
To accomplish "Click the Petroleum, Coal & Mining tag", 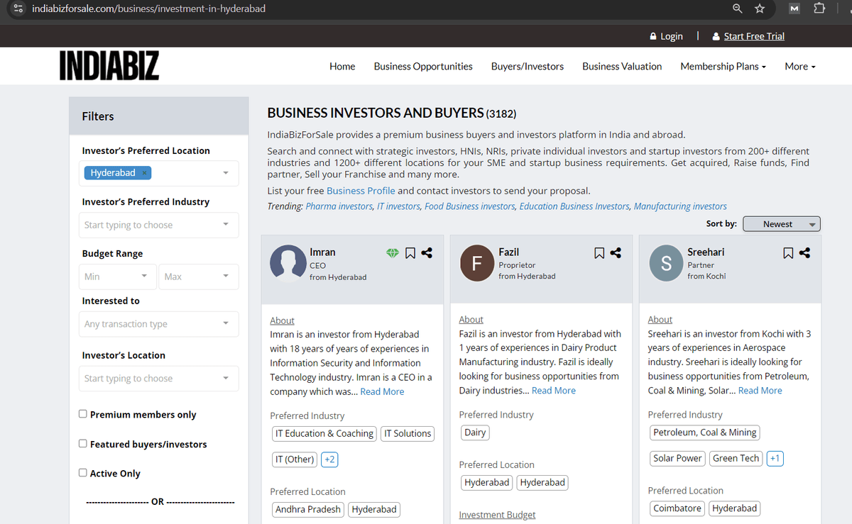I will point(705,433).
